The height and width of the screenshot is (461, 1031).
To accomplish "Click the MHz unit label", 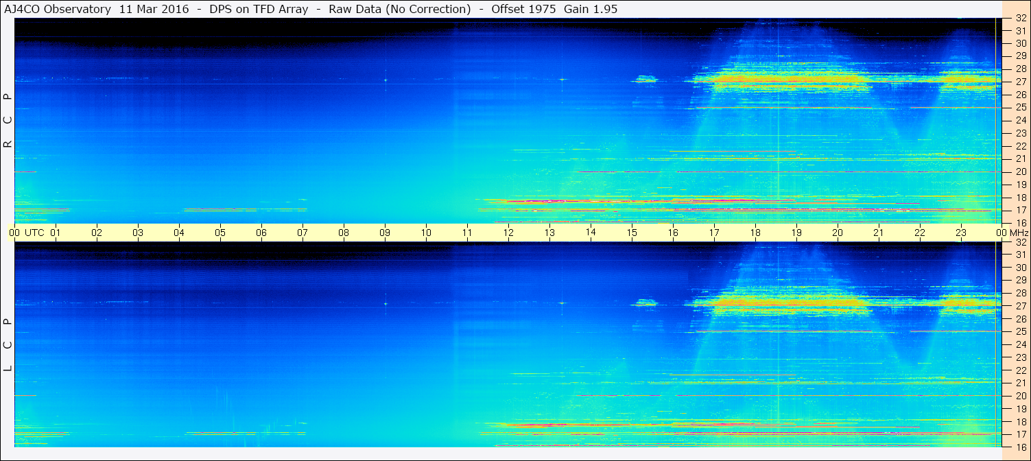I will pyautogui.click(x=1019, y=233).
